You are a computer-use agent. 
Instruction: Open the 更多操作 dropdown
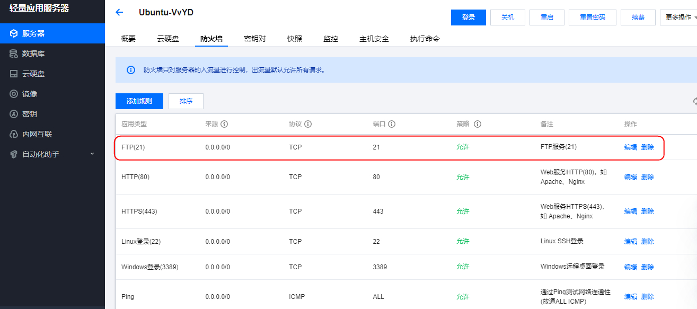click(678, 17)
